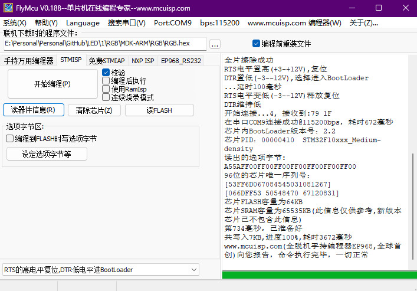Viewport: 417px width, 291px height.
Task: Click the ... browse file button
Action: [215, 44]
